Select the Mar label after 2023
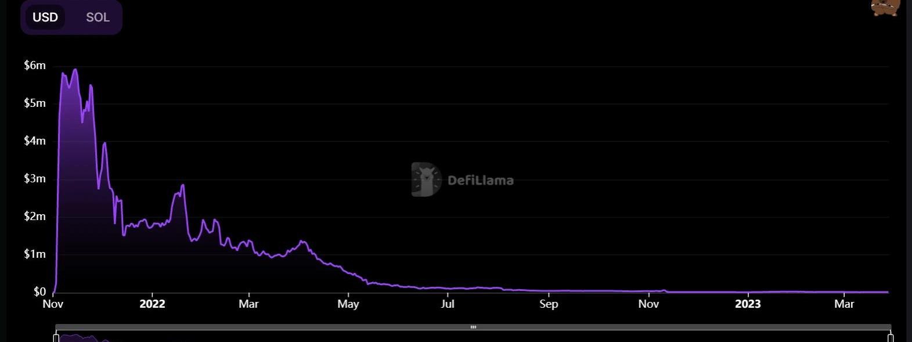Image resolution: width=912 pixels, height=342 pixels. [844, 304]
